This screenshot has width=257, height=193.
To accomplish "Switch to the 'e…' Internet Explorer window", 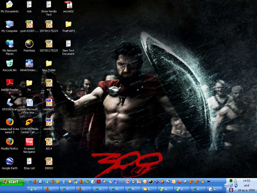I will point(198,189).
